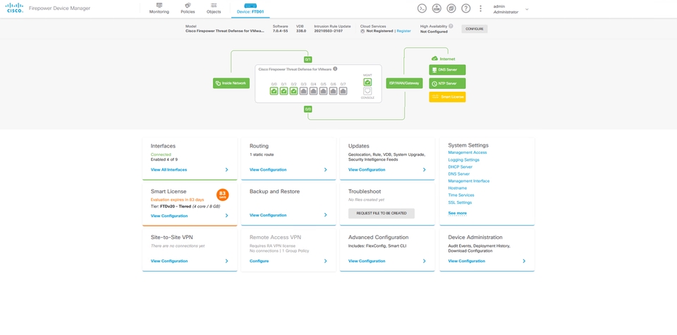Click the Inside Network button
The height and width of the screenshot is (335, 677).
[x=231, y=83]
